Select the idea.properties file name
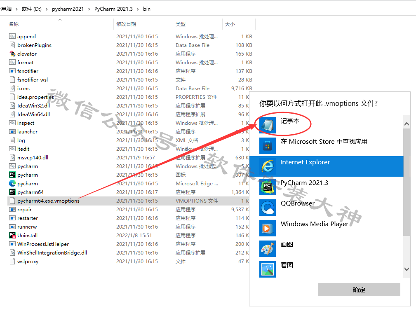Viewport: 416px width, 320px height. click(x=35, y=97)
